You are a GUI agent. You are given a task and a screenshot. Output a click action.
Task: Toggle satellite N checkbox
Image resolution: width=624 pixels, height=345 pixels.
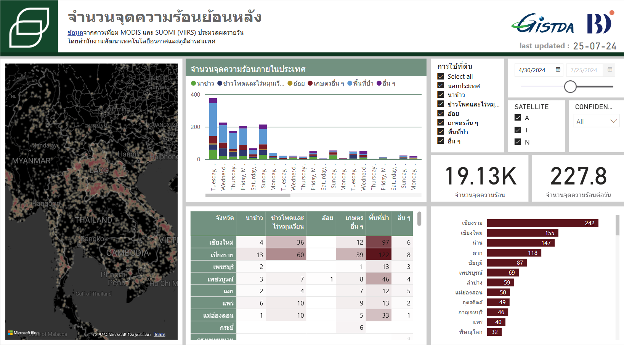[518, 142]
